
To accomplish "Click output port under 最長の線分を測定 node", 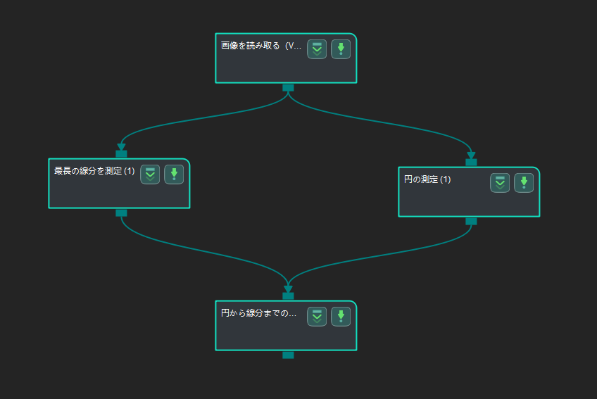I will [122, 213].
